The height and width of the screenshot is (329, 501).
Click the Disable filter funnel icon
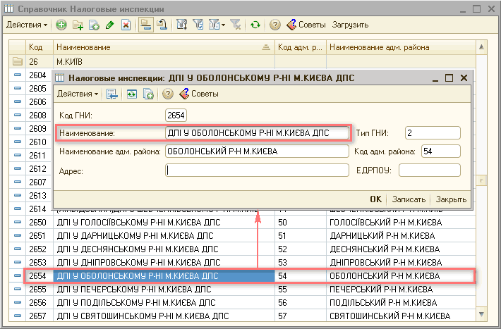tap(236, 25)
